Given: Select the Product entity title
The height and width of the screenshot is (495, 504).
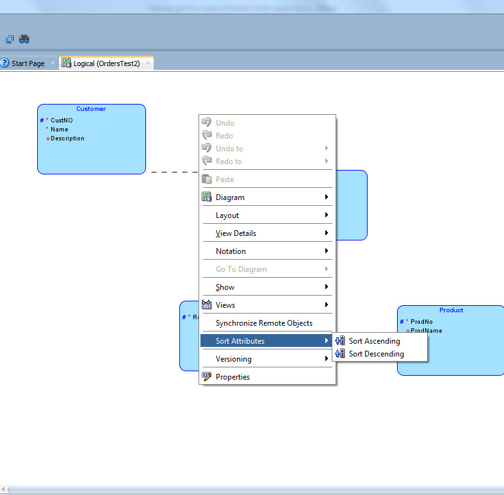Looking at the screenshot, I should [451, 310].
